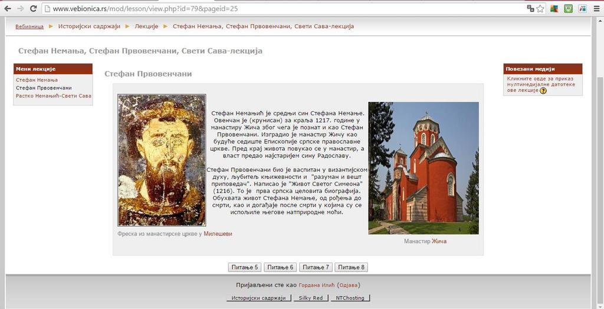
Task: Go back with browser back arrow
Action: click(x=8, y=8)
